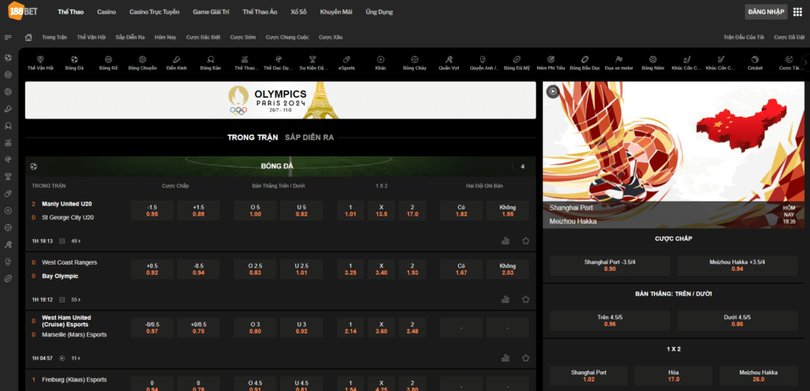Open the Shanghai Port vs Meizhou Hakka featured image

(x=674, y=155)
